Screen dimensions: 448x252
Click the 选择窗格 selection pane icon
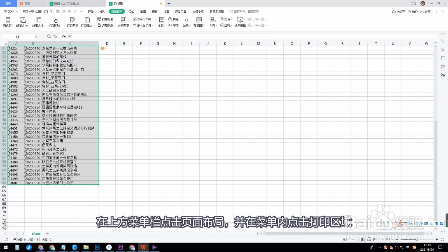[240, 20]
